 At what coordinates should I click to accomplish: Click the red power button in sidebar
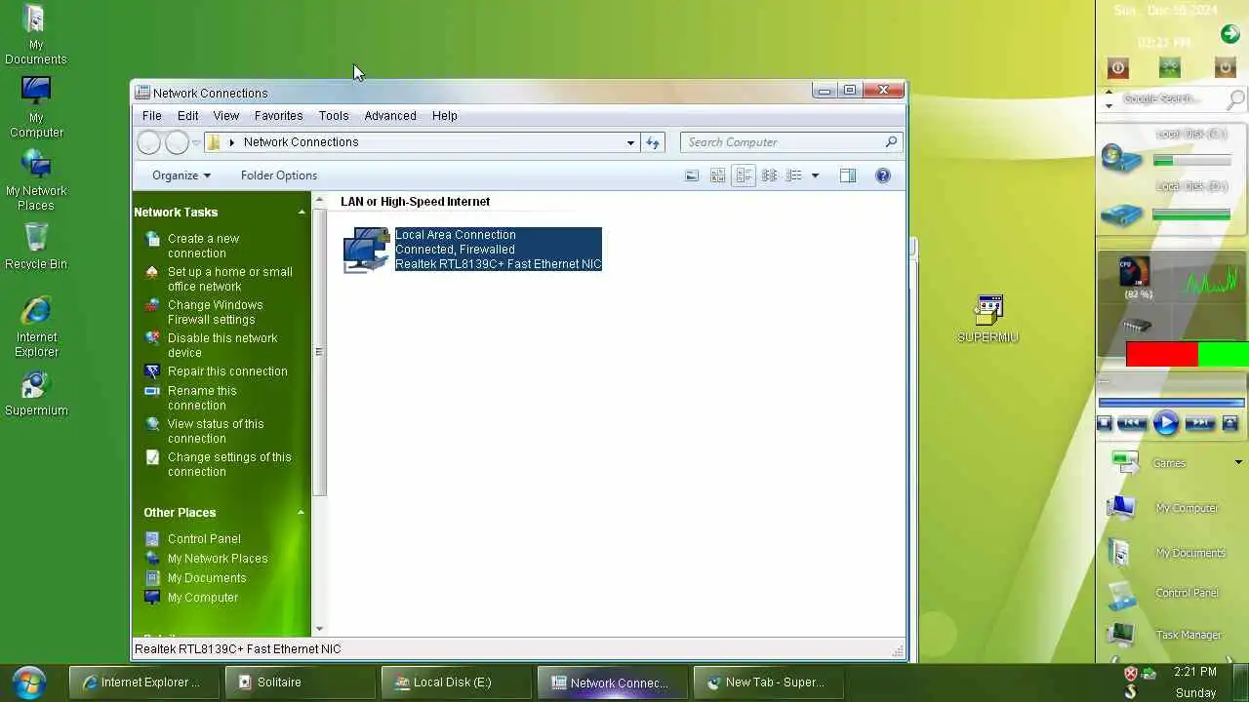click(x=1118, y=67)
